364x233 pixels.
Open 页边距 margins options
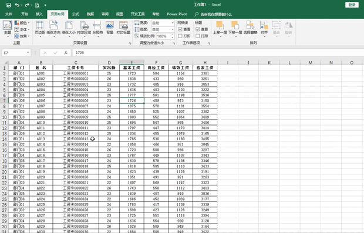[x=40, y=29]
